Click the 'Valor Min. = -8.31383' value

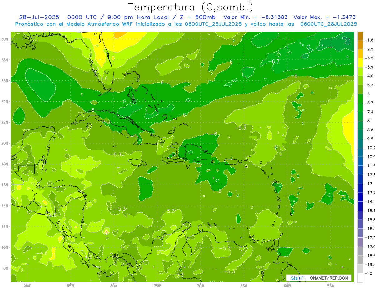click(256, 17)
